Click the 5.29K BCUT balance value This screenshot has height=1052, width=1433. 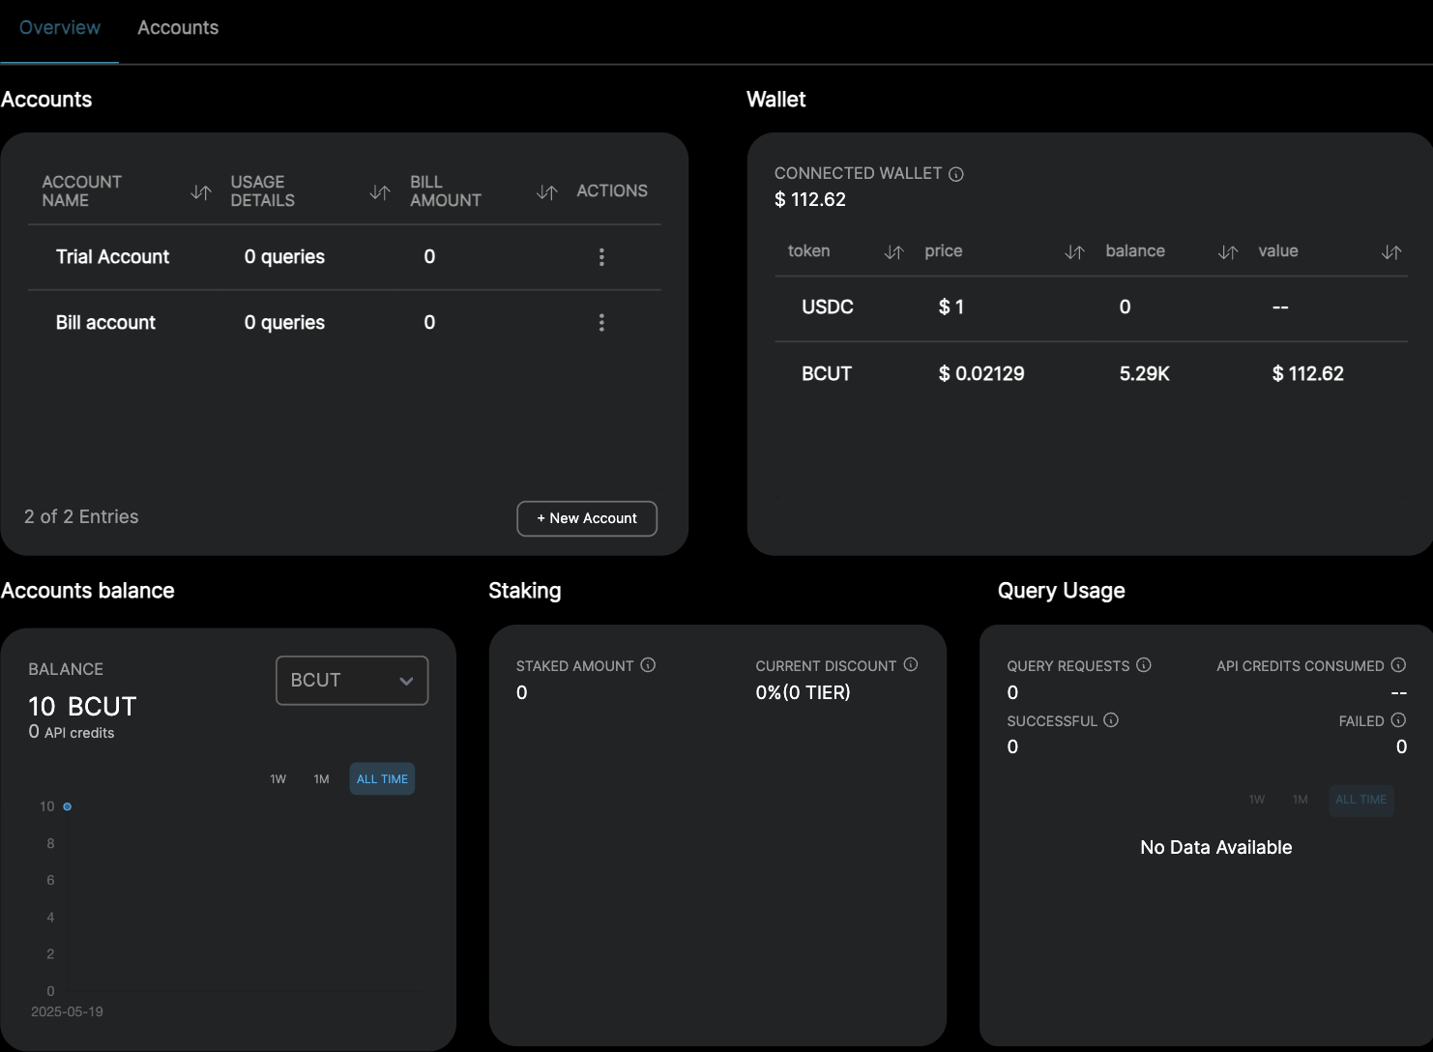(x=1145, y=374)
